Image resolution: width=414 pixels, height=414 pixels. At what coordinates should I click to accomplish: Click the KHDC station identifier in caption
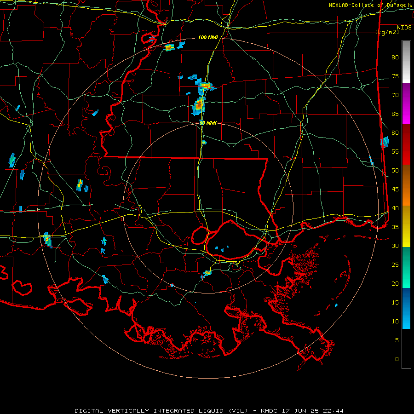tap(269, 411)
